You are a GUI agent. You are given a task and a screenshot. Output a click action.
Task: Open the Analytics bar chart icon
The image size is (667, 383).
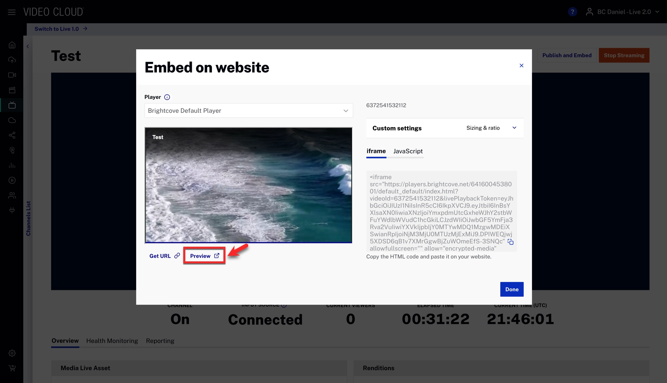tap(12, 165)
